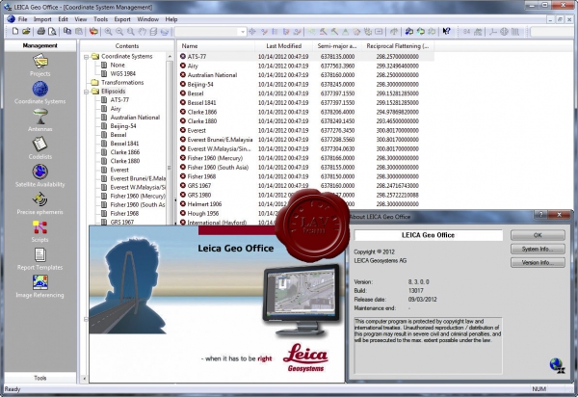This screenshot has height=397, width=578.
Task: Click the Zoom Out magnifier icon
Action: pyautogui.click(x=119, y=32)
